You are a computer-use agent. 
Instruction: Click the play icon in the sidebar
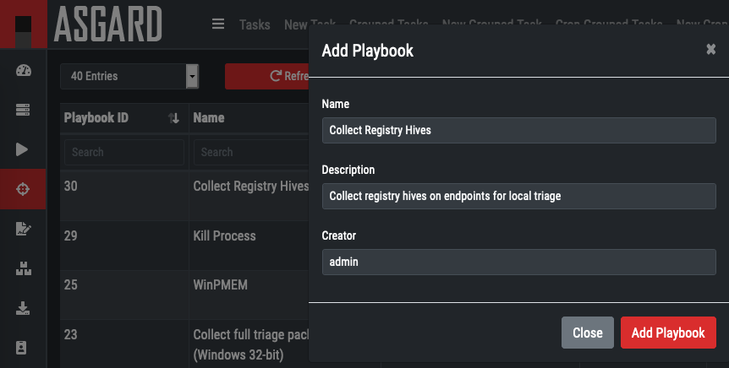click(23, 149)
